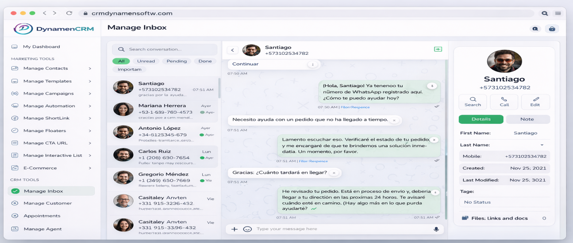
Task: Open the Last Name dropdown arrow
Action: (x=542, y=145)
